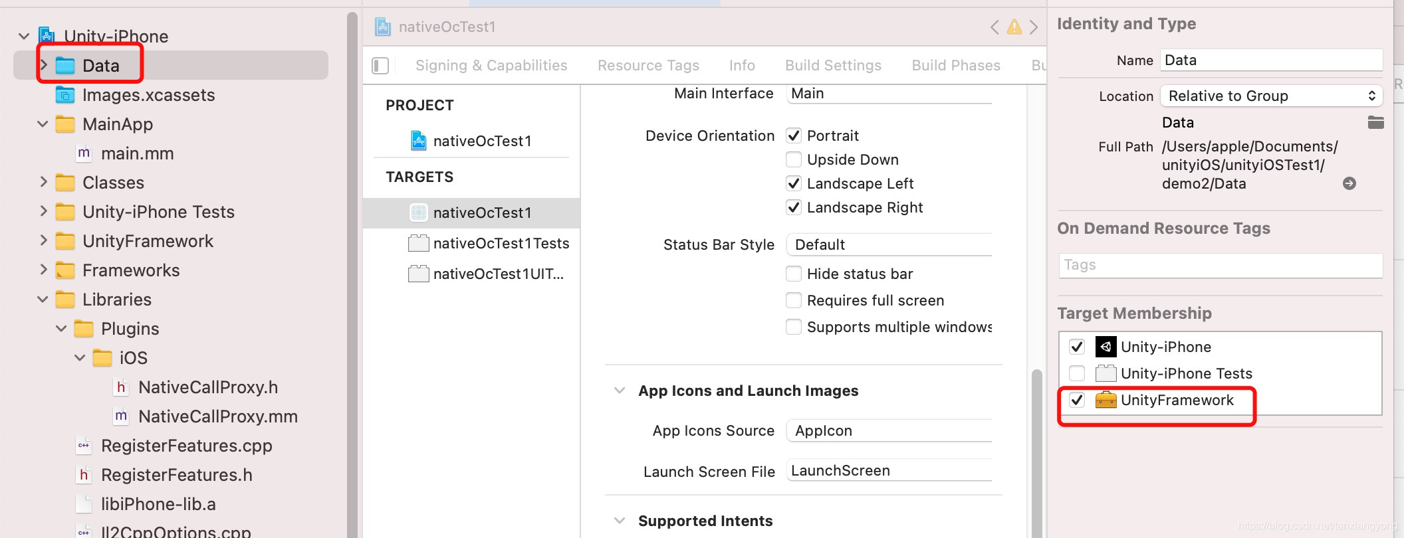Toggle the Portrait orientation checkbox
This screenshot has width=1404, height=538.
794,135
